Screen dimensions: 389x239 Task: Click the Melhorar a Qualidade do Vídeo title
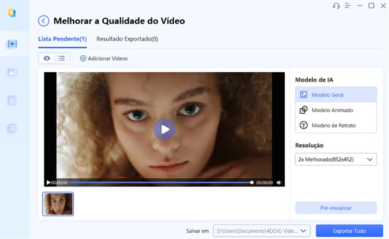(119, 21)
